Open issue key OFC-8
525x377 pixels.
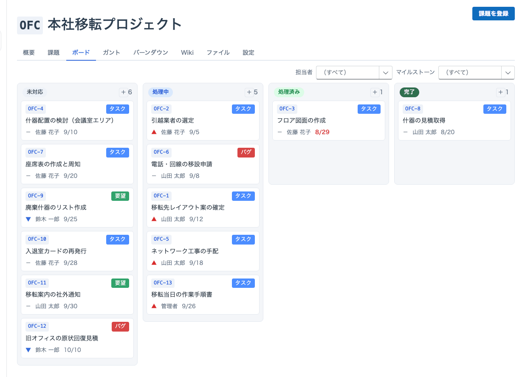[412, 109]
